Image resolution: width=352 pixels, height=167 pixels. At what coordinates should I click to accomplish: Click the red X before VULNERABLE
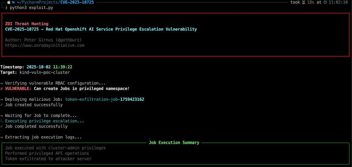click(x=2, y=88)
